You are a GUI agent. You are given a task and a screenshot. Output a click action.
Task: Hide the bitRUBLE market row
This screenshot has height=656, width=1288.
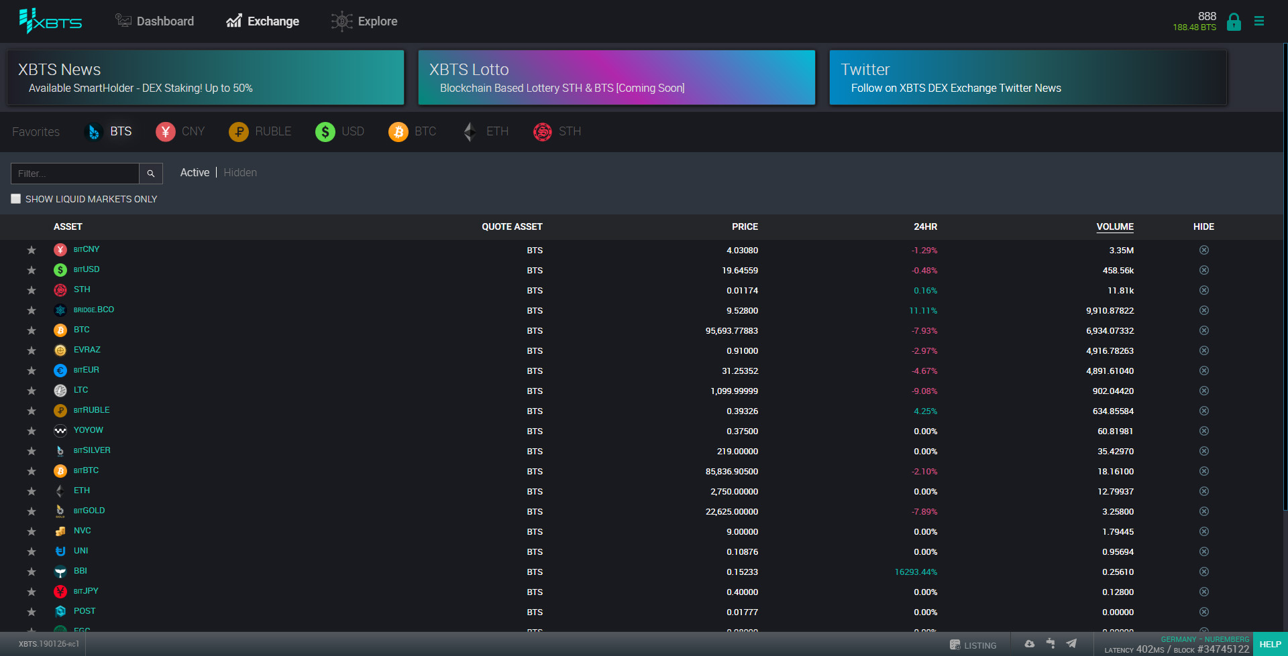1204,411
